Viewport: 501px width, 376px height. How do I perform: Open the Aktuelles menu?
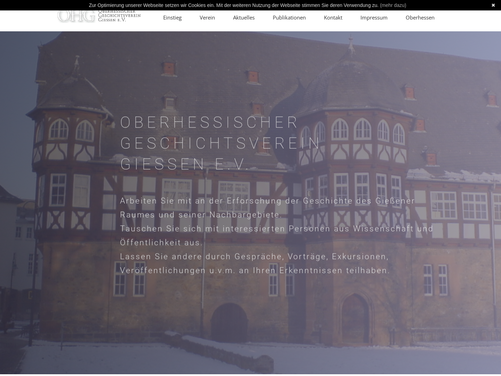[x=244, y=17]
